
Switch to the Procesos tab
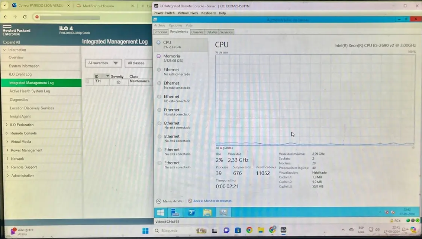point(161,32)
